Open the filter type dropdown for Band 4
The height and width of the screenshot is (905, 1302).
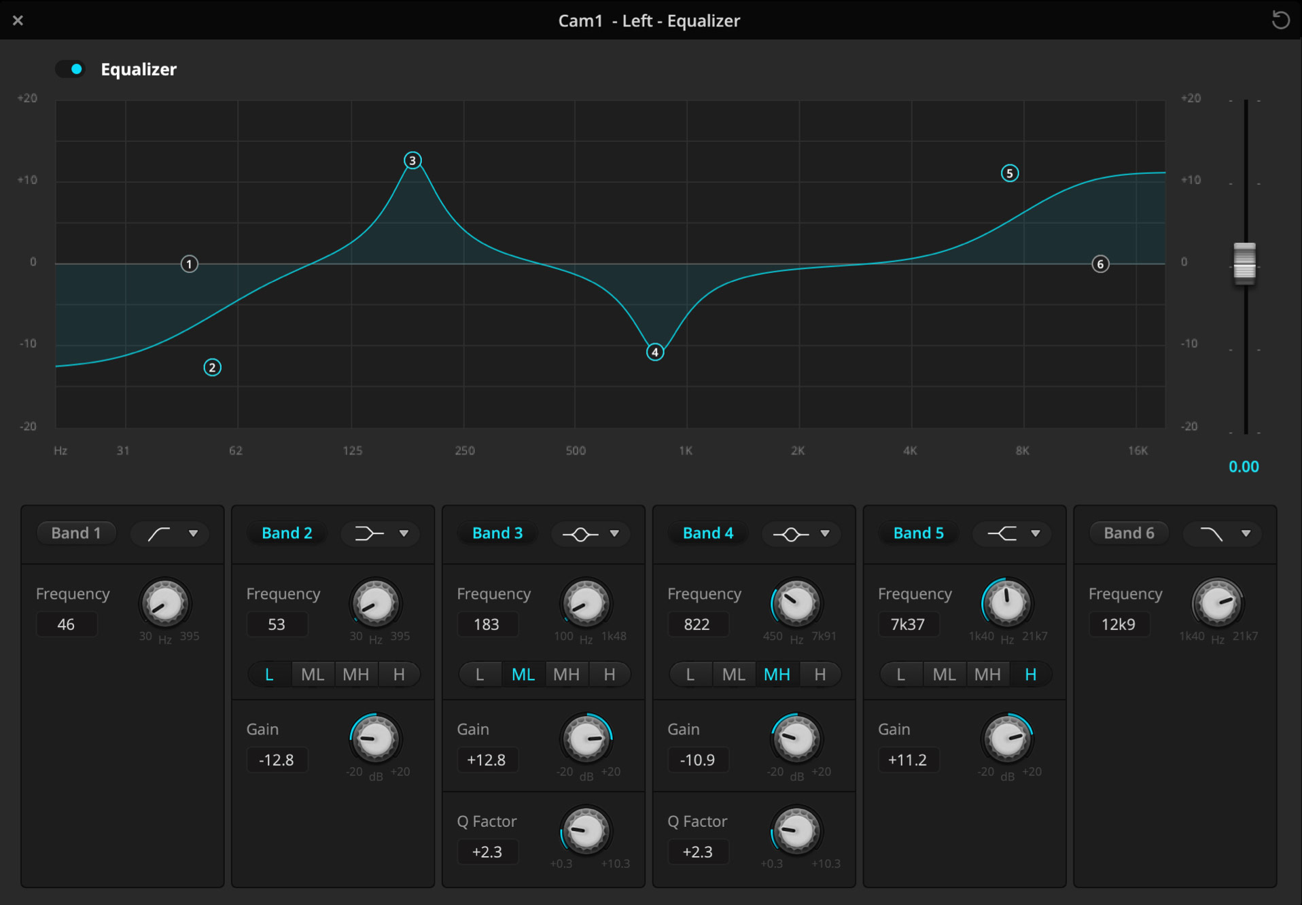825,534
